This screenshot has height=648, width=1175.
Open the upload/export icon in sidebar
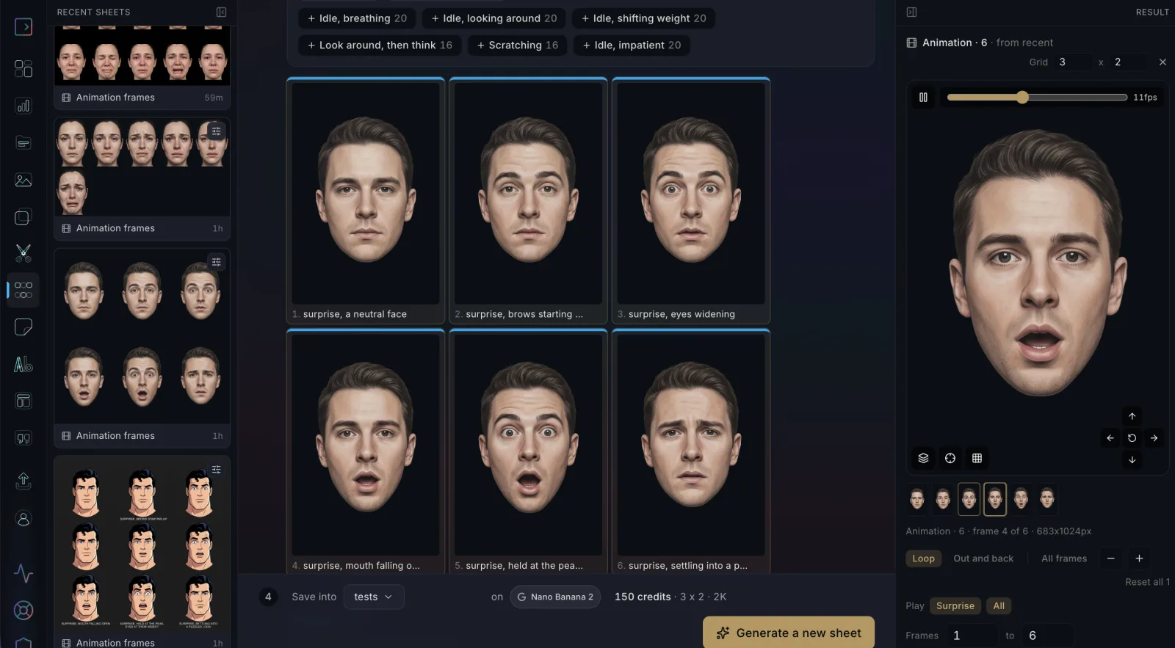coord(23,481)
